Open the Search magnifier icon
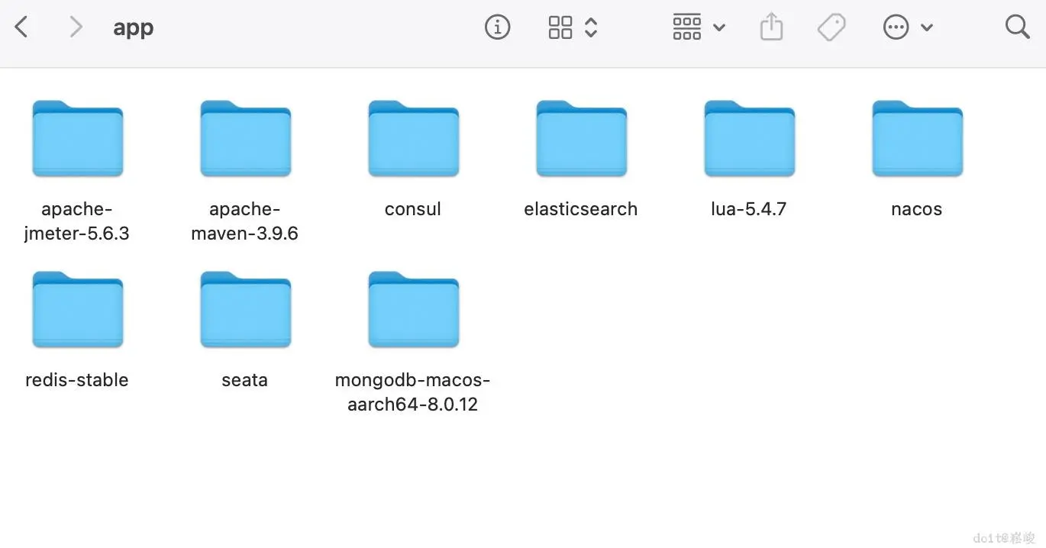Image resolution: width=1046 pixels, height=548 pixels. pyautogui.click(x=1018, y=27)
